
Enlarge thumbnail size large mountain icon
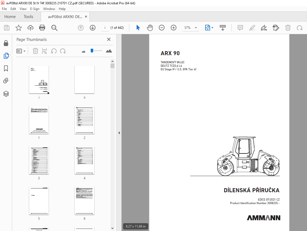point(109,51)
